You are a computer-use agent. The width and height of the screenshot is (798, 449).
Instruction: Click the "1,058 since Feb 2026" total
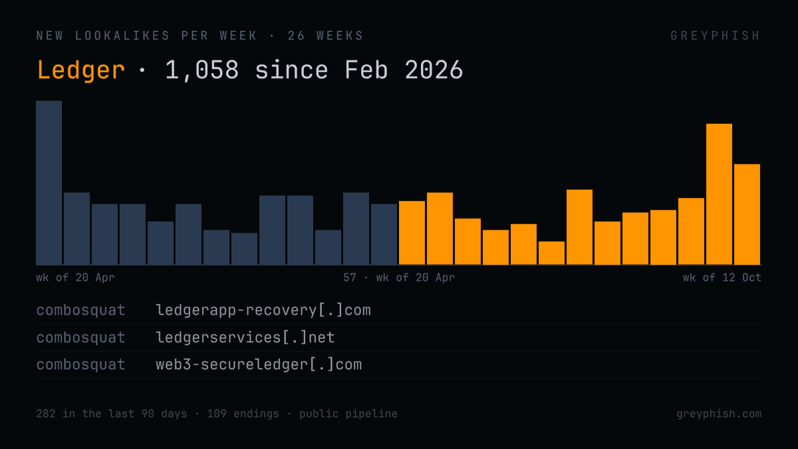point(314,70)
